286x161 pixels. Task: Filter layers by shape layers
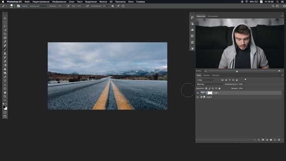point(233,80)
